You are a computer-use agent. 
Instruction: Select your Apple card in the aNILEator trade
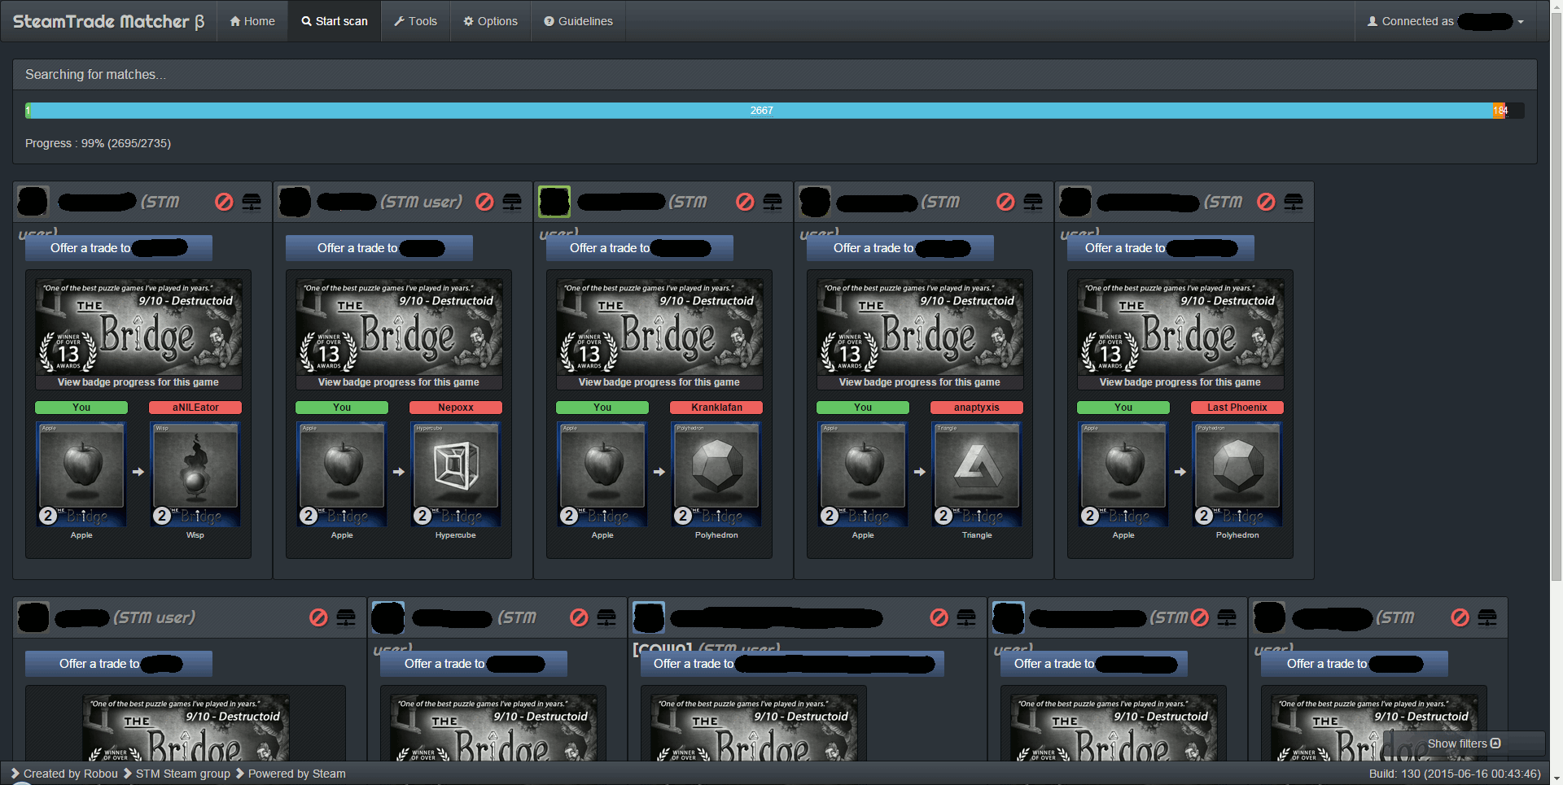(x=81, y=474)
